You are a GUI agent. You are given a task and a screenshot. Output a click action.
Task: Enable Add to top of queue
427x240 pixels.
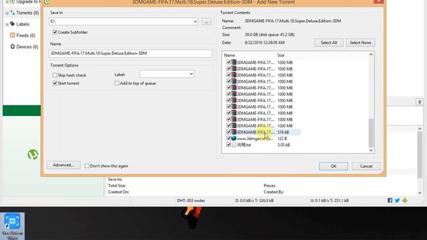(117, 83)
